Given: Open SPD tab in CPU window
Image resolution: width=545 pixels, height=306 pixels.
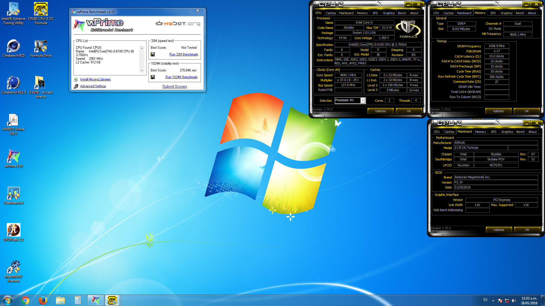Looking at the screenshot, I should 375,13.
